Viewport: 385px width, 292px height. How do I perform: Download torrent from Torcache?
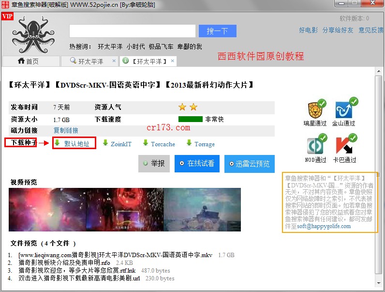(x=163, y=144)
